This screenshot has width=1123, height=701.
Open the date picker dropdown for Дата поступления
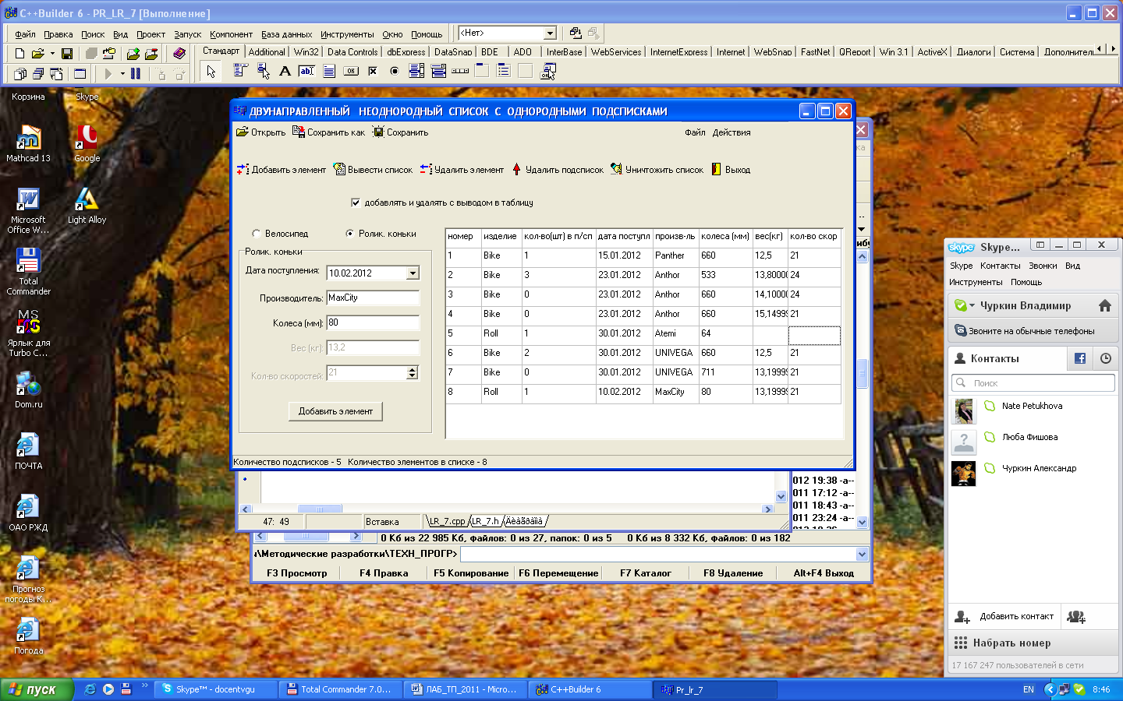(413, 273)
